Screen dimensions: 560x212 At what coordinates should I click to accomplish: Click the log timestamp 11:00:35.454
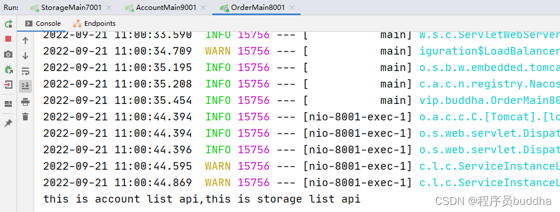click(117, 100)
